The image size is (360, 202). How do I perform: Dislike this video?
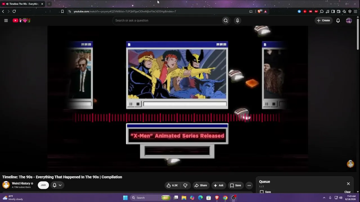[x=185, y=185]
